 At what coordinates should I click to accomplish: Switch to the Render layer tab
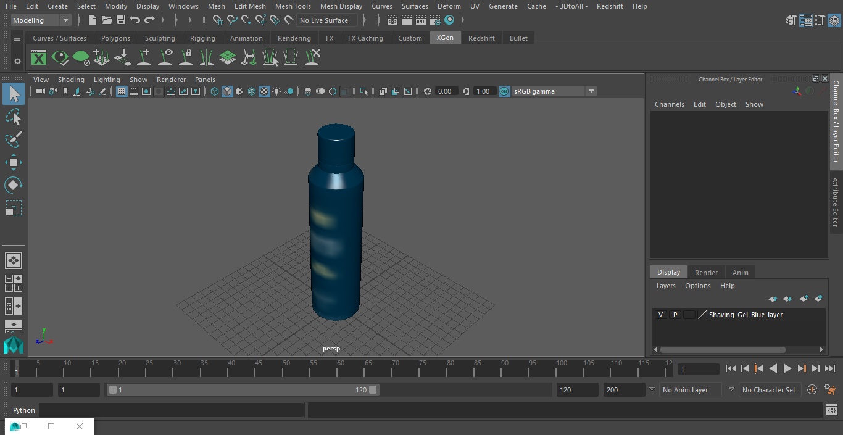click(x=706, y=273)
